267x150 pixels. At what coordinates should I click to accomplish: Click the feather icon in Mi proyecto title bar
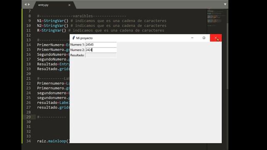point(73,38)
